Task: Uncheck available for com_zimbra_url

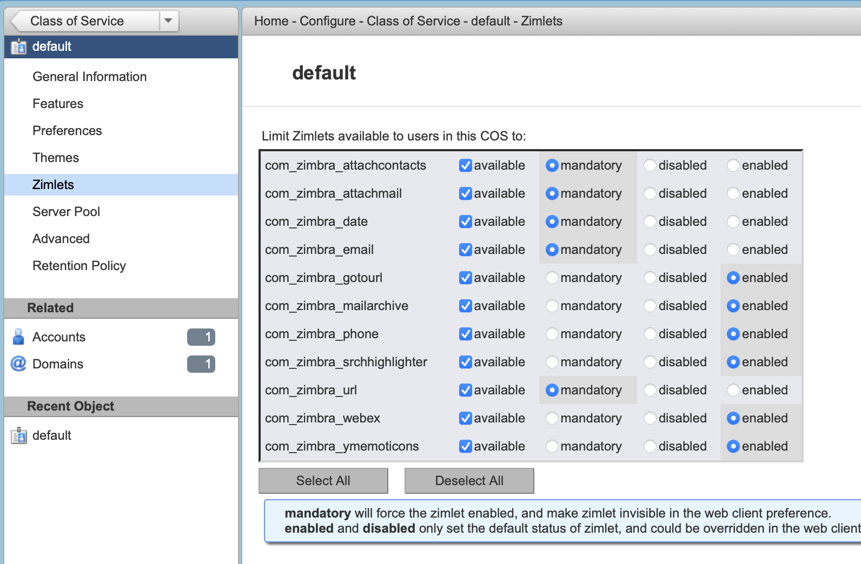Action: [466, 390]
